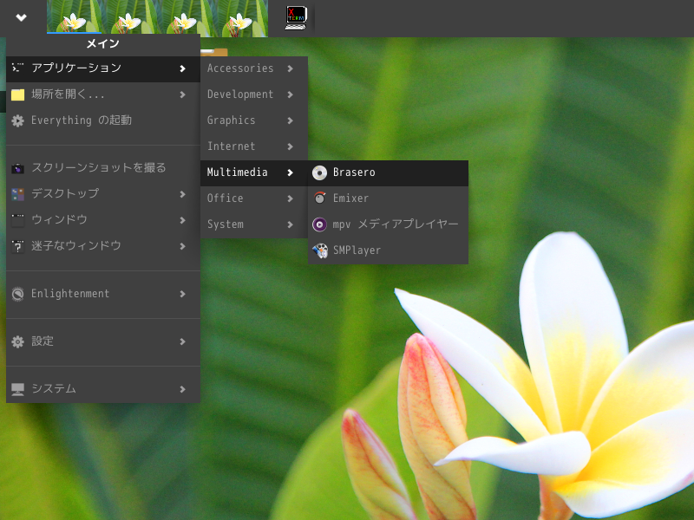Select the first virtual desktop thumbnail in pager
694x520 pixels.
75,16
